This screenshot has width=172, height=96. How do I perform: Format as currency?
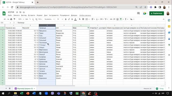27,19
